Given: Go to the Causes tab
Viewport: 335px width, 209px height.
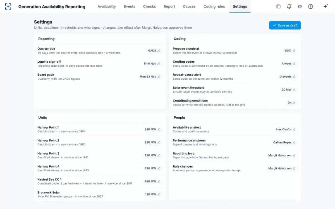Looking at the screenshot, I should pos(189,6).
